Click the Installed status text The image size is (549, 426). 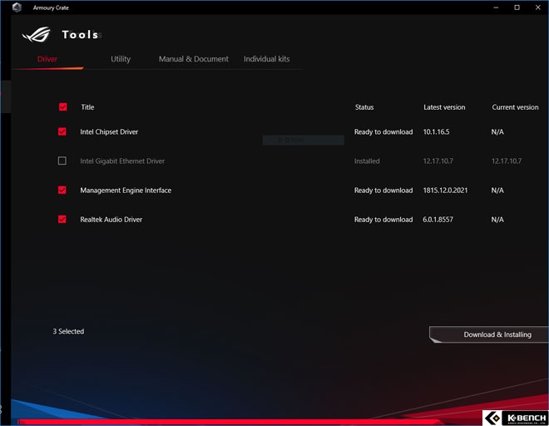[x=367, y=161]
